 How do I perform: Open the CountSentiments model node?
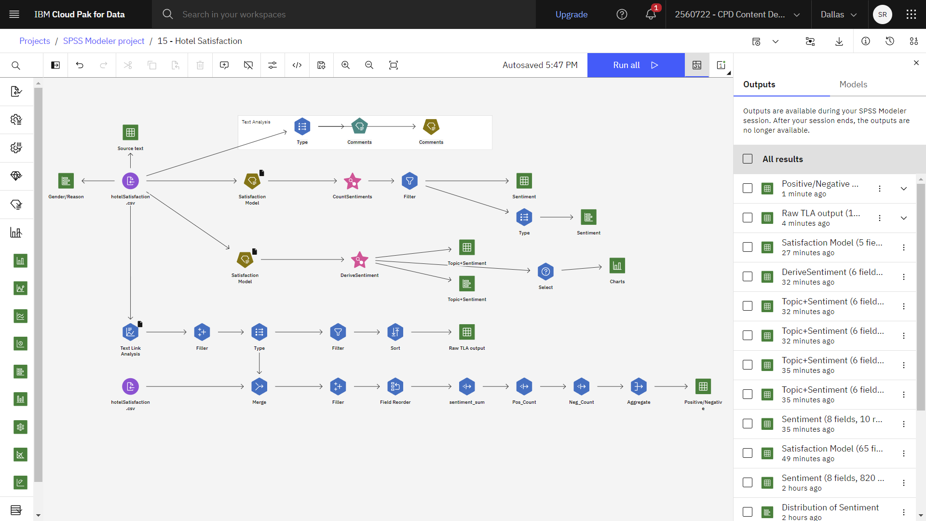[x=353, y=181]
